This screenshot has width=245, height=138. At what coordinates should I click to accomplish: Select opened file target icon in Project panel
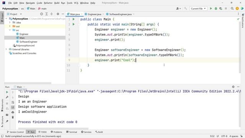click(42, 14)
